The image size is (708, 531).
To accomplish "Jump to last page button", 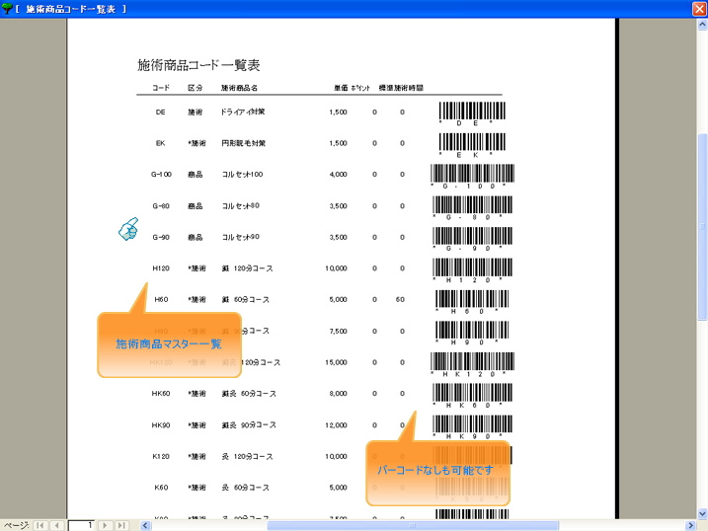I will (121, 525).
